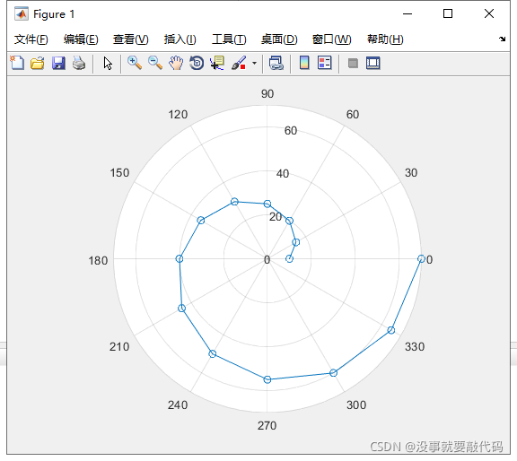Click the data marker on 270 degree line
This screenshot has width=517, height=461.
coord(267,379)
